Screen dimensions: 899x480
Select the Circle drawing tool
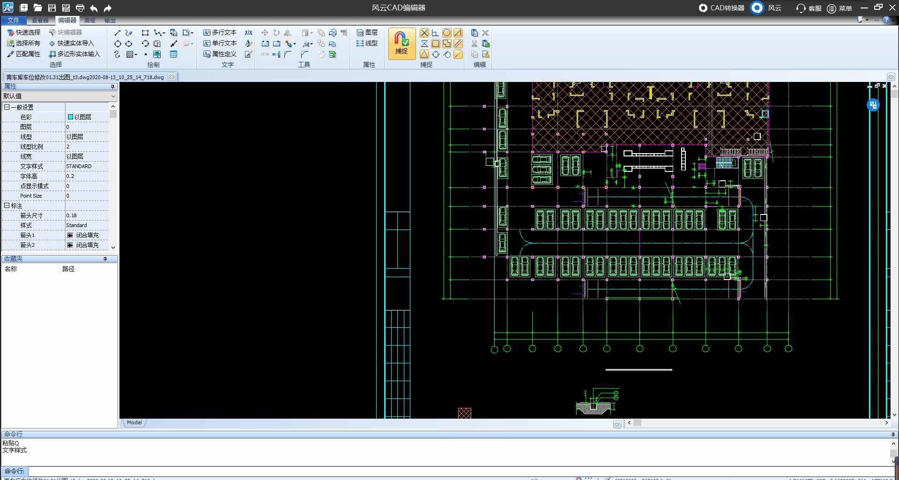pos(118,44)
